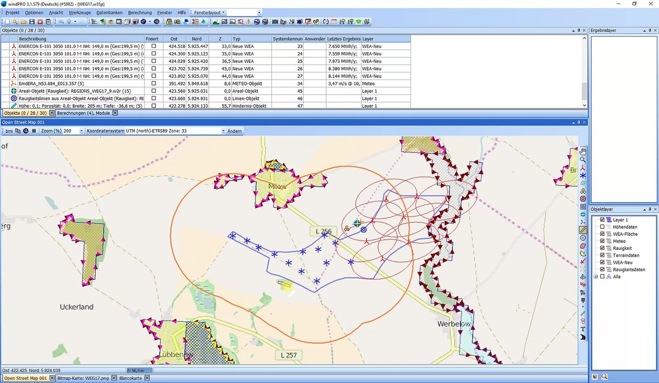This screenshot has height=383, width=659.
Task: Open the Berechnung menu
Action: point(140,12)
